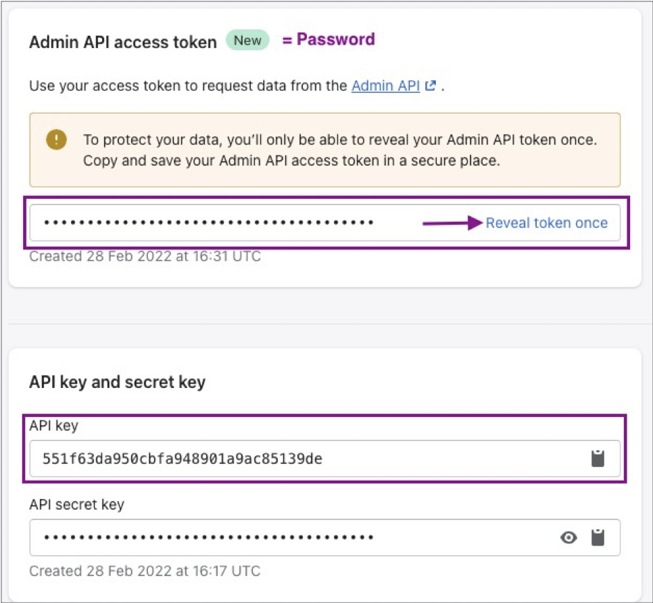Image resolution: width=653 pixels, height=603 pixels.
Task: Click into the API key value field
Action: point(325,458)
